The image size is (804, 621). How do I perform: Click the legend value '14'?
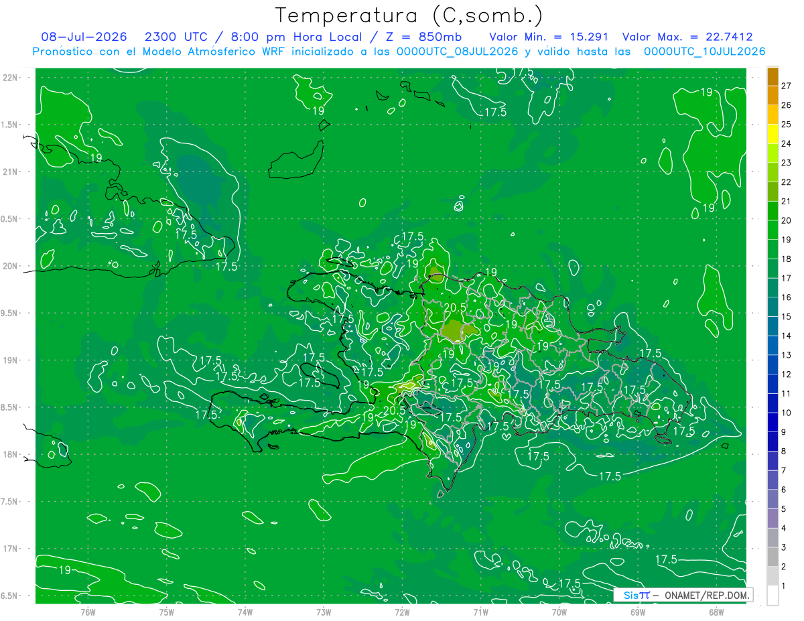pos(787,336)
